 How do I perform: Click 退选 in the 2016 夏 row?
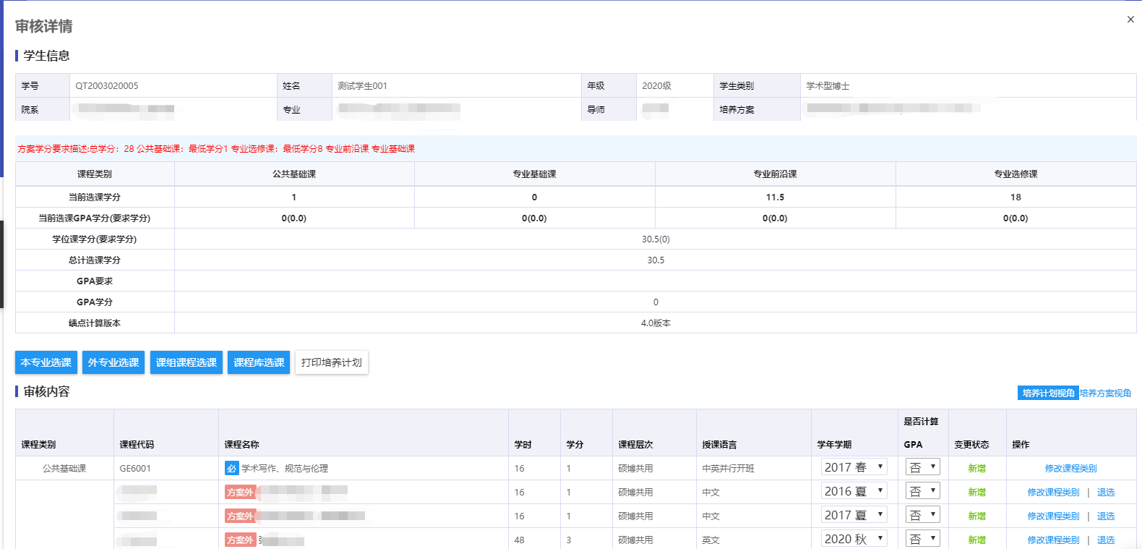1106,493
